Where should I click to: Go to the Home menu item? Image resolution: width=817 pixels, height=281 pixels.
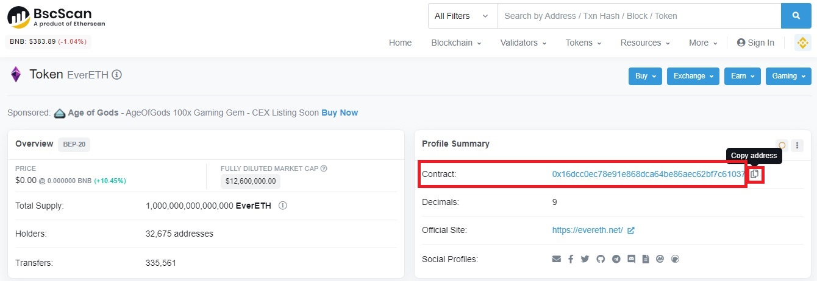tap(401, 43)
